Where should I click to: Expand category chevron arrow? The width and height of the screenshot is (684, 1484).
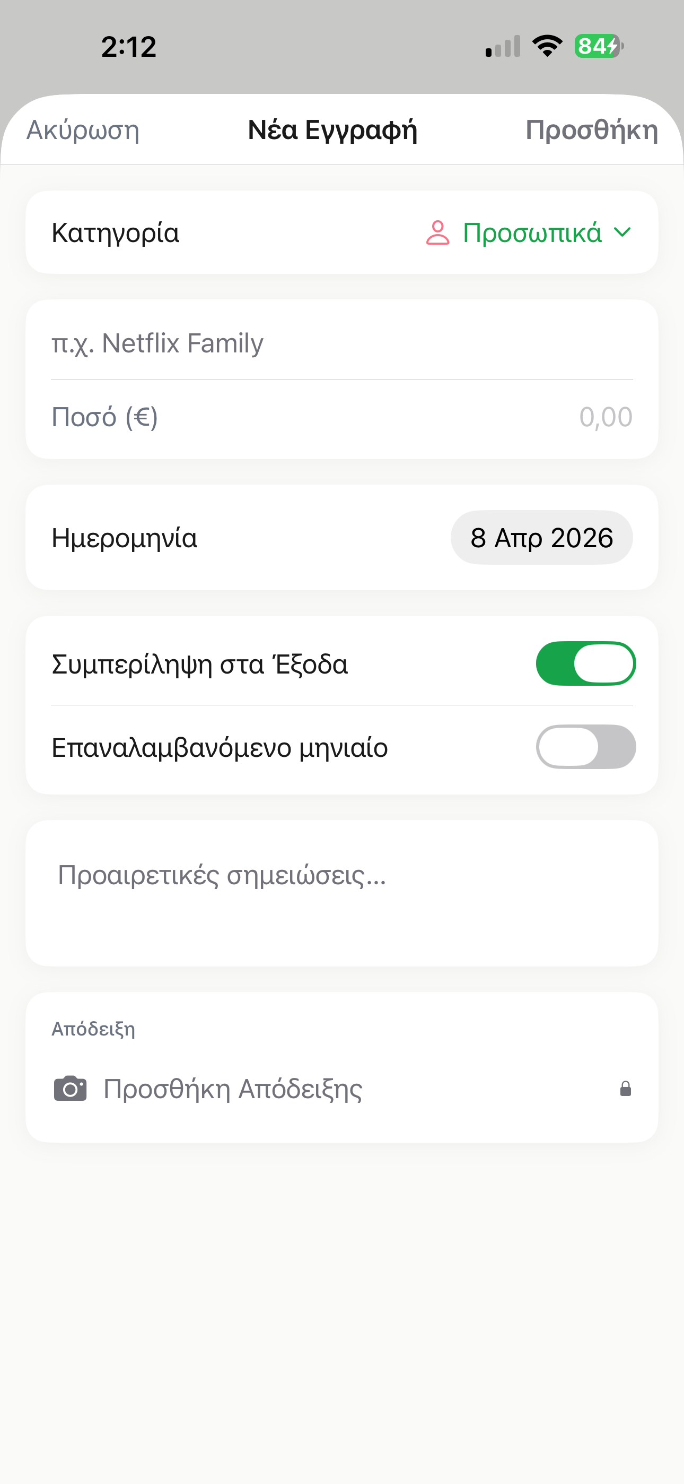(x=622, y=233)
